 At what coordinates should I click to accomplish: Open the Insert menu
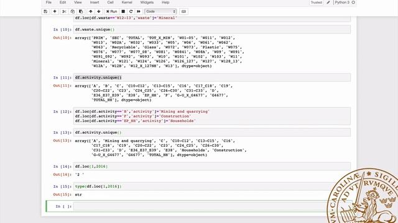pos(95,2)
